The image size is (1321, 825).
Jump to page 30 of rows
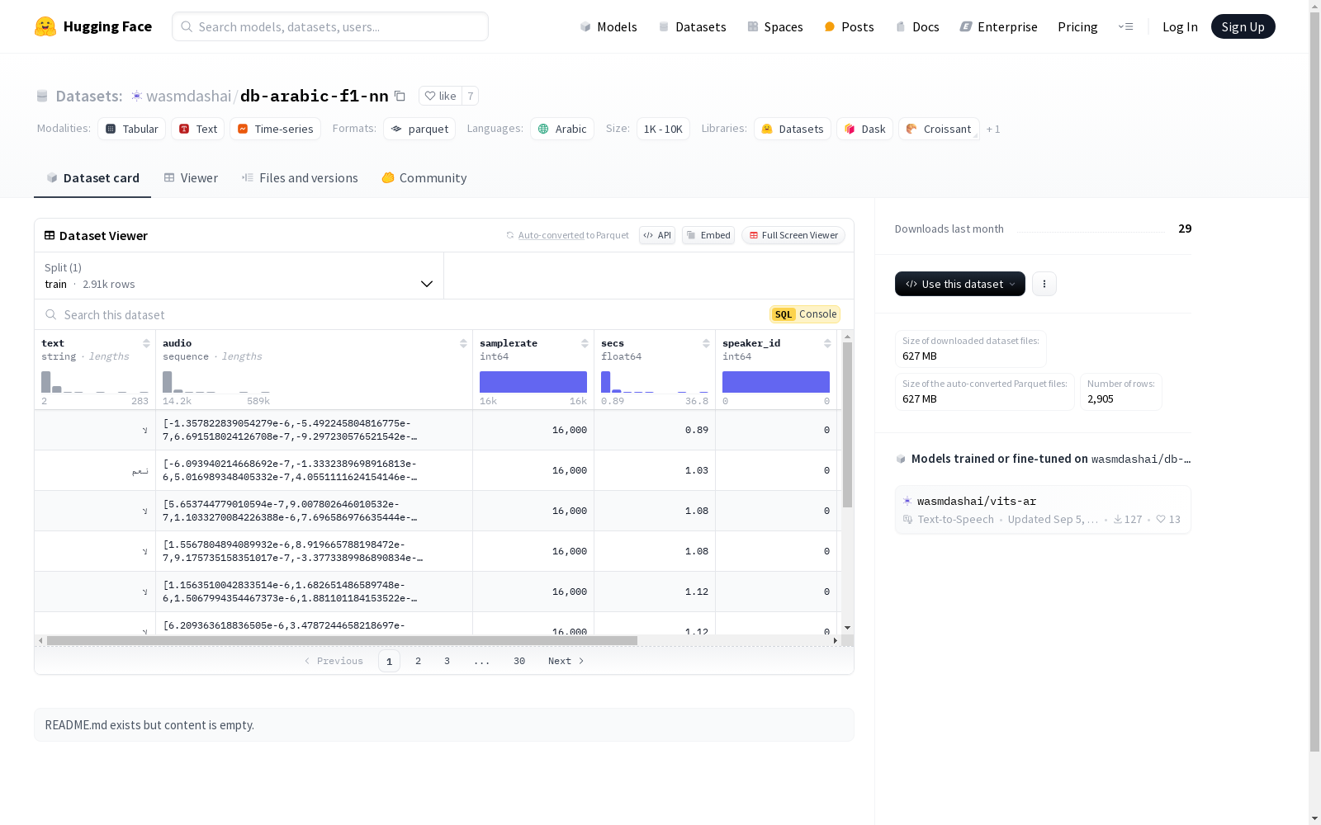[x=519, y=661]
